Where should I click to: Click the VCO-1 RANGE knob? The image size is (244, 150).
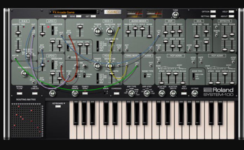pyautogui.click(x=97, y=31)
